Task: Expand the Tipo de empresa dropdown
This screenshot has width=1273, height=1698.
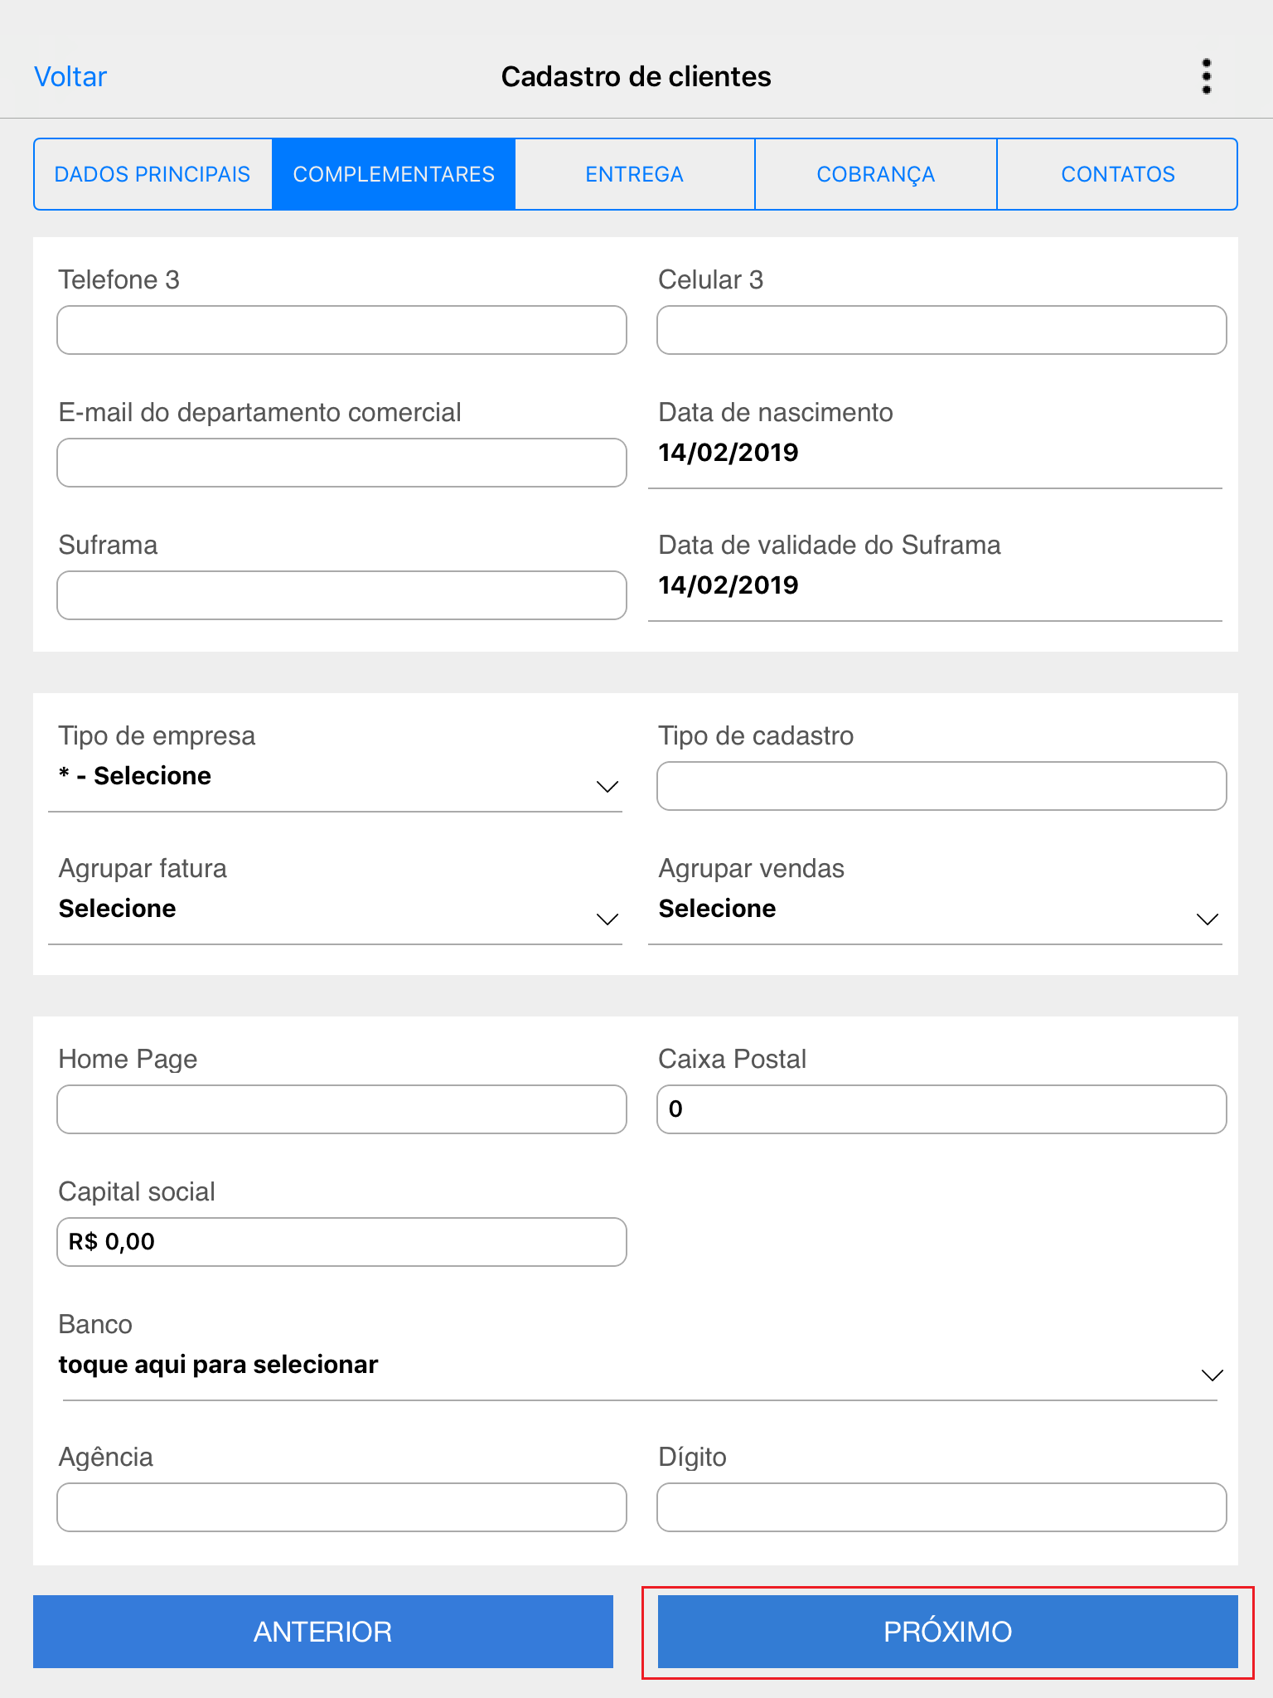Action: [336, 778]
